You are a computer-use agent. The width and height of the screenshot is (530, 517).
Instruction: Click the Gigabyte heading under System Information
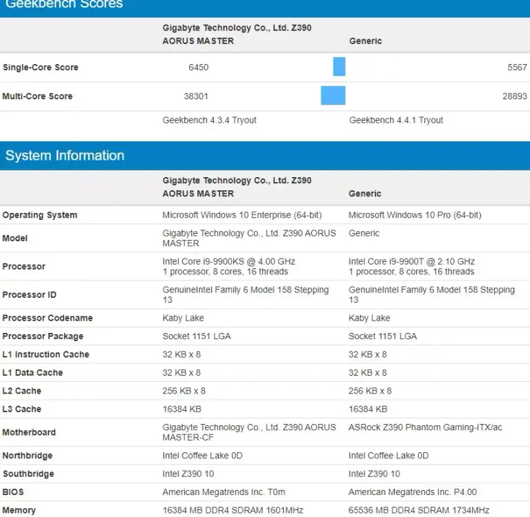click(237, 187)
